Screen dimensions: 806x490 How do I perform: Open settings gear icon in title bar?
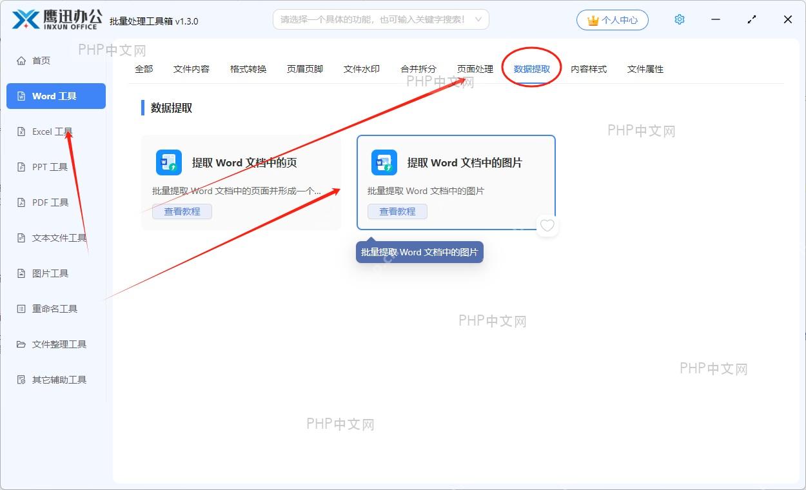[x=680, y=19]
